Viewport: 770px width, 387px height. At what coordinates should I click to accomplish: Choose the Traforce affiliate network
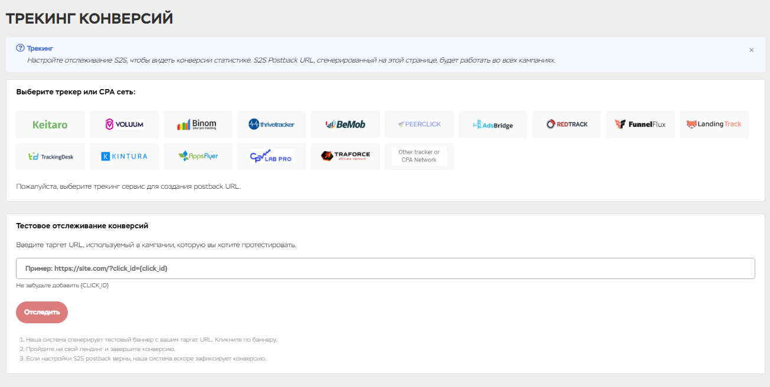(x=345, y=156)
